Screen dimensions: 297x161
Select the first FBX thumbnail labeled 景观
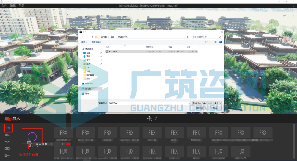pyautogui.click(x=64, y=133)
